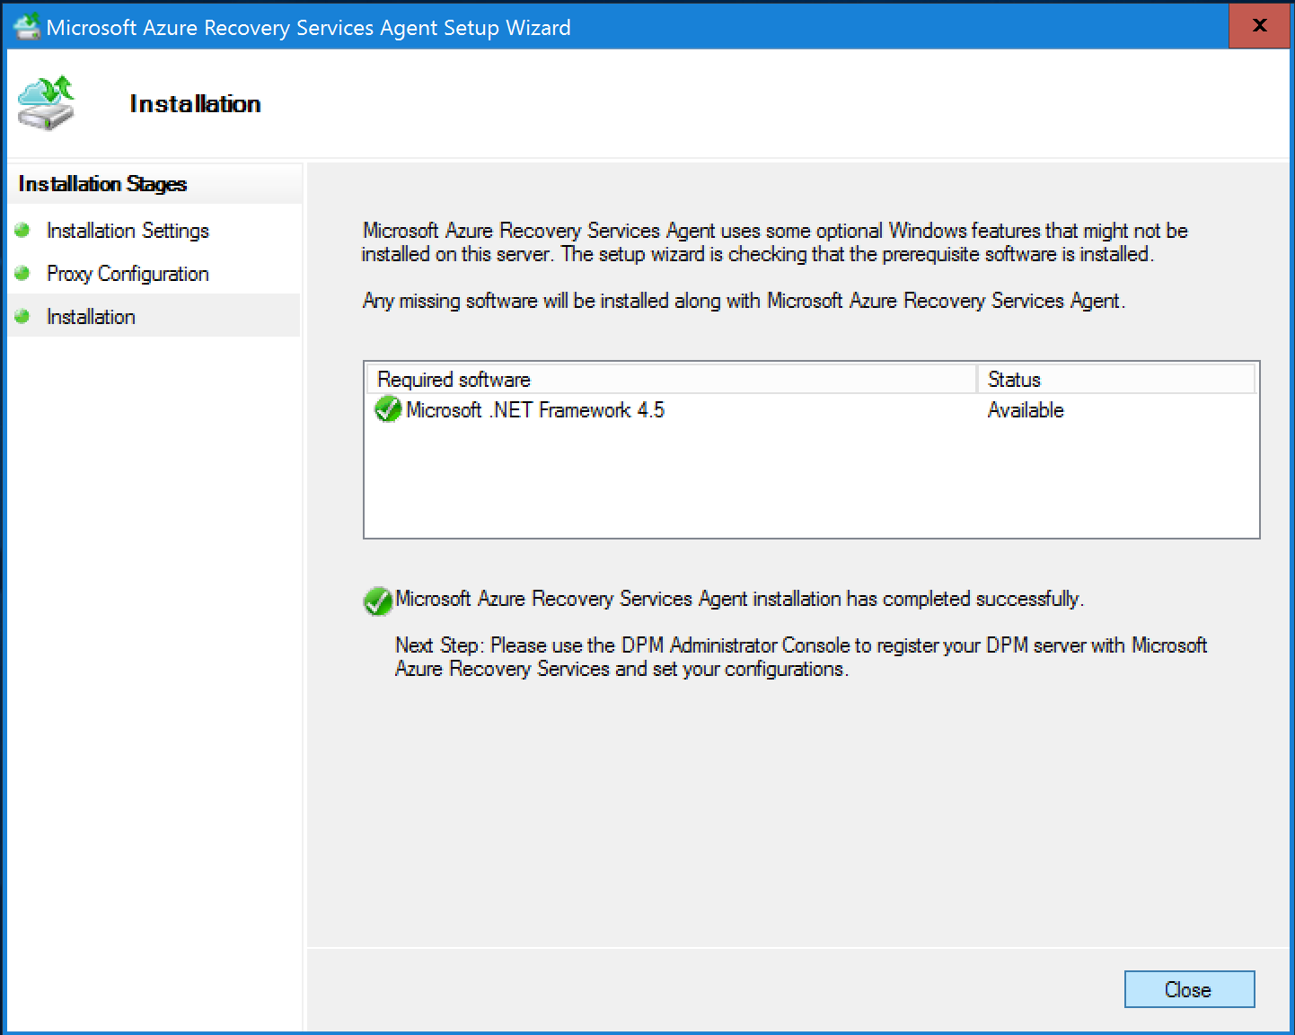The height and width of the screenshot is (1035, 1295).
Task: Click the wizard title bar app icon
Action: coord(26,27)
